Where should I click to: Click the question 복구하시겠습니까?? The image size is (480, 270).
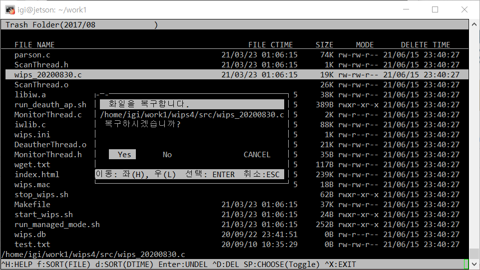coord(142,124)
